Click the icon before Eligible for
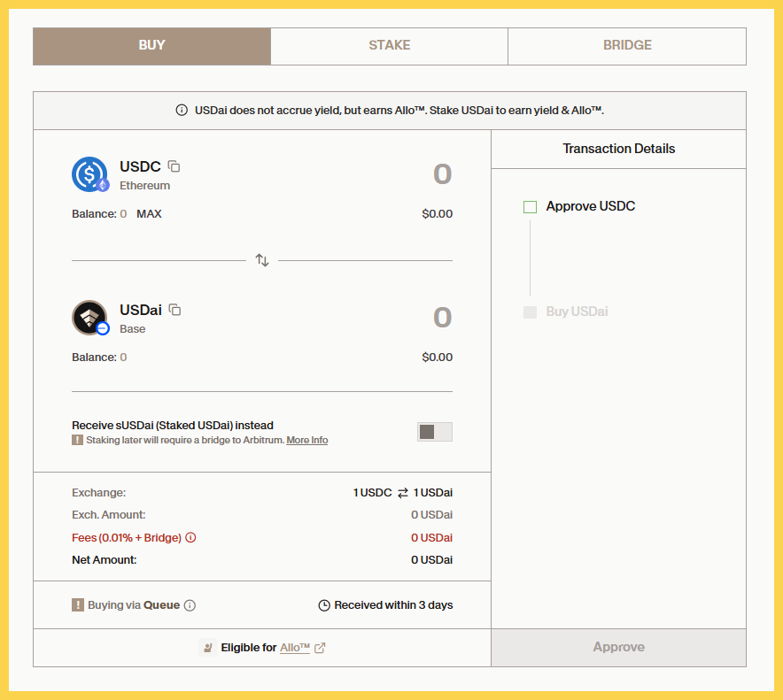The width and height of the screenshot is (783, 700). (207, 648)
